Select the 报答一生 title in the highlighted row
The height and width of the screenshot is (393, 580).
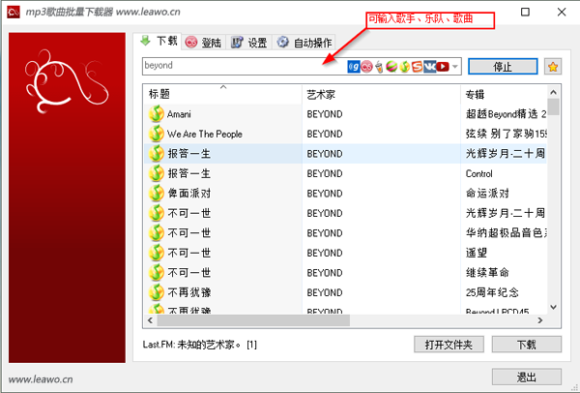(189, 154)
